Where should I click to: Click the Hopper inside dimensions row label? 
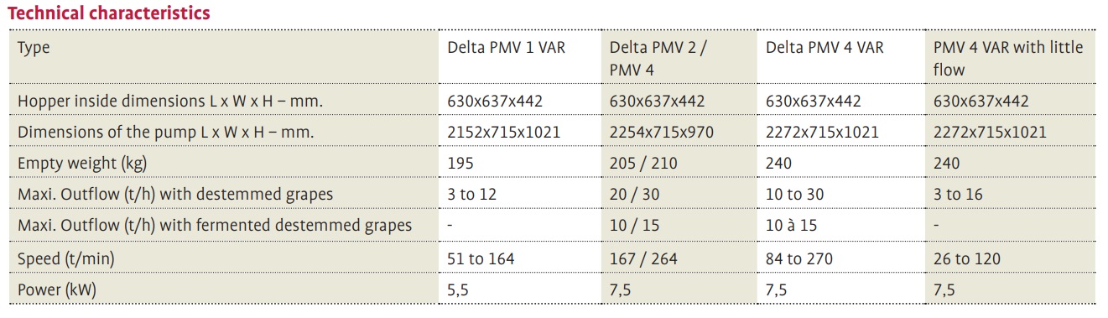[170, 102]
